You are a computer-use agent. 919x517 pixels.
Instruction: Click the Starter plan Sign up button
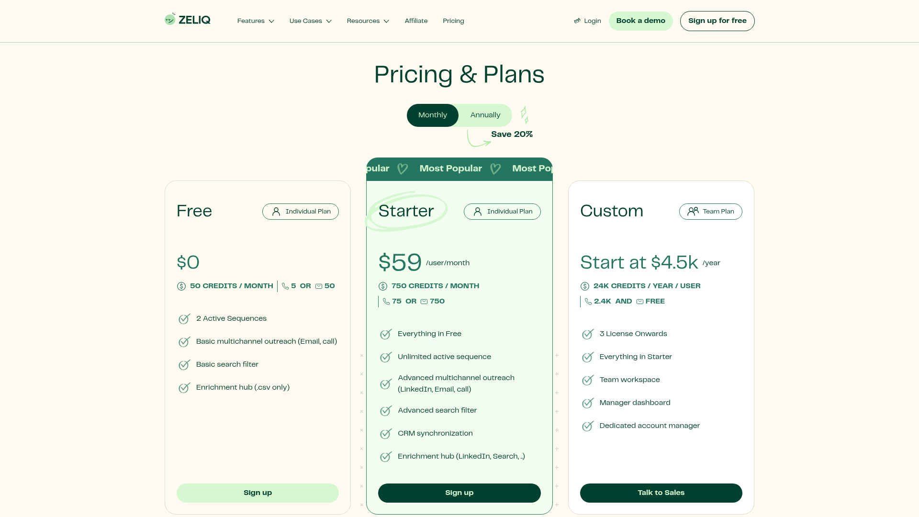point(459,493)
